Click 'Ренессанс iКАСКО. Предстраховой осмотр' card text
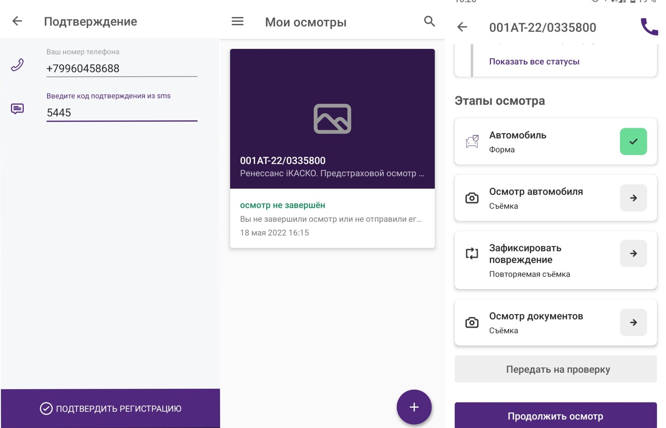This screenshot has width=666, height=428. 332,173
